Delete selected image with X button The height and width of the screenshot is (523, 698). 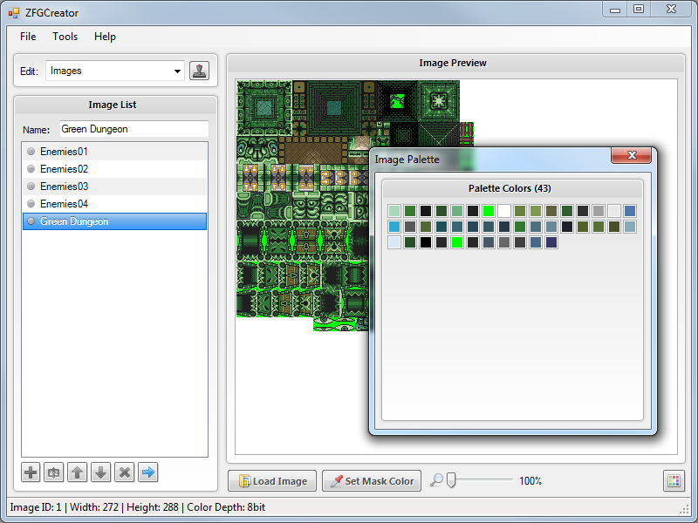coord(125,472)
